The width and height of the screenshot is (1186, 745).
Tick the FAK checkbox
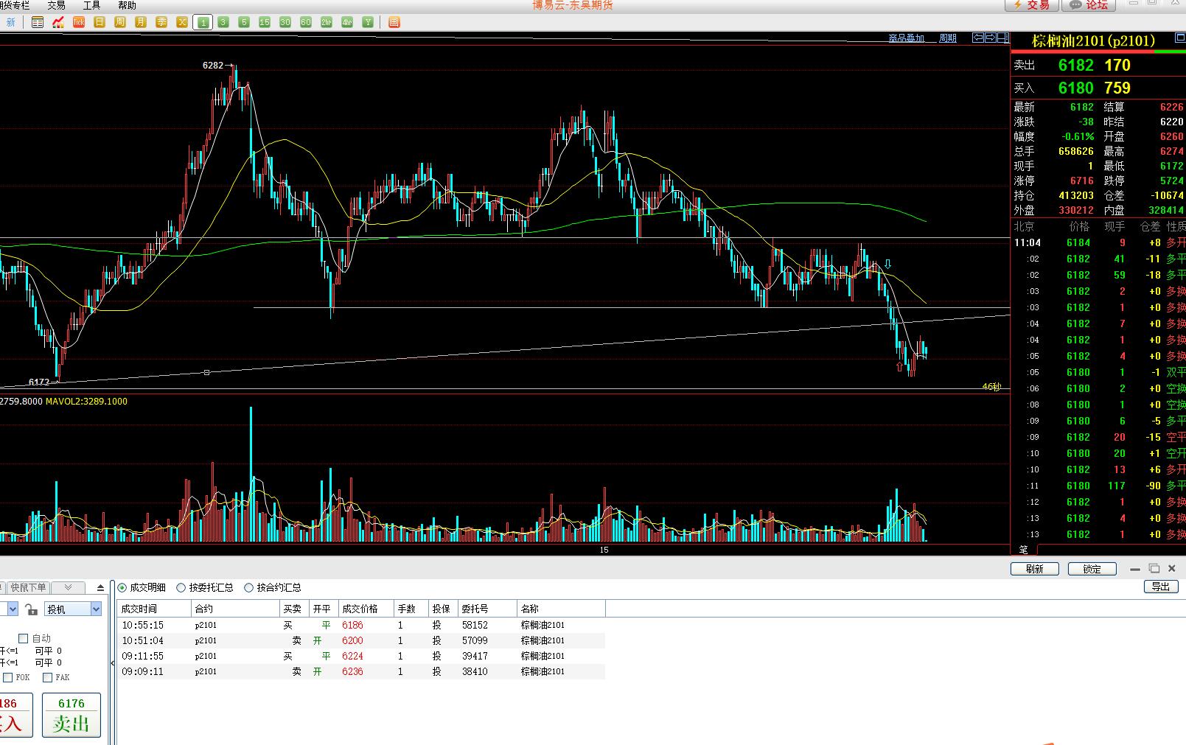click(48, 677)
